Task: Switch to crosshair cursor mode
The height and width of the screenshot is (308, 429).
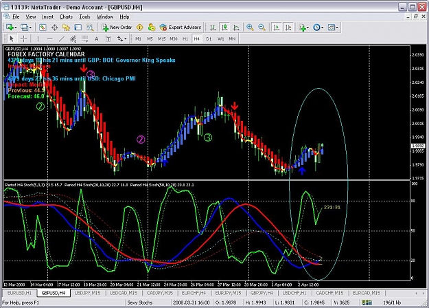Action: (x=23, y=39)
